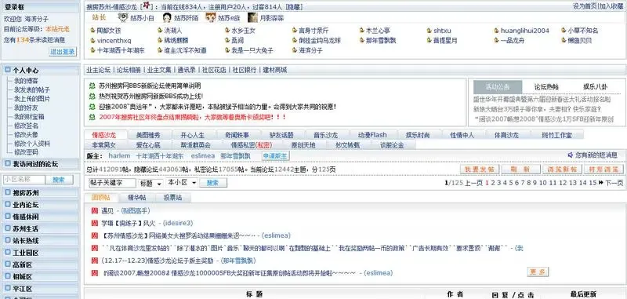The width and height of the screenshot is (627, 299).
Task: Click the user icon next to vincenthxq
Action: click(92, 41)
